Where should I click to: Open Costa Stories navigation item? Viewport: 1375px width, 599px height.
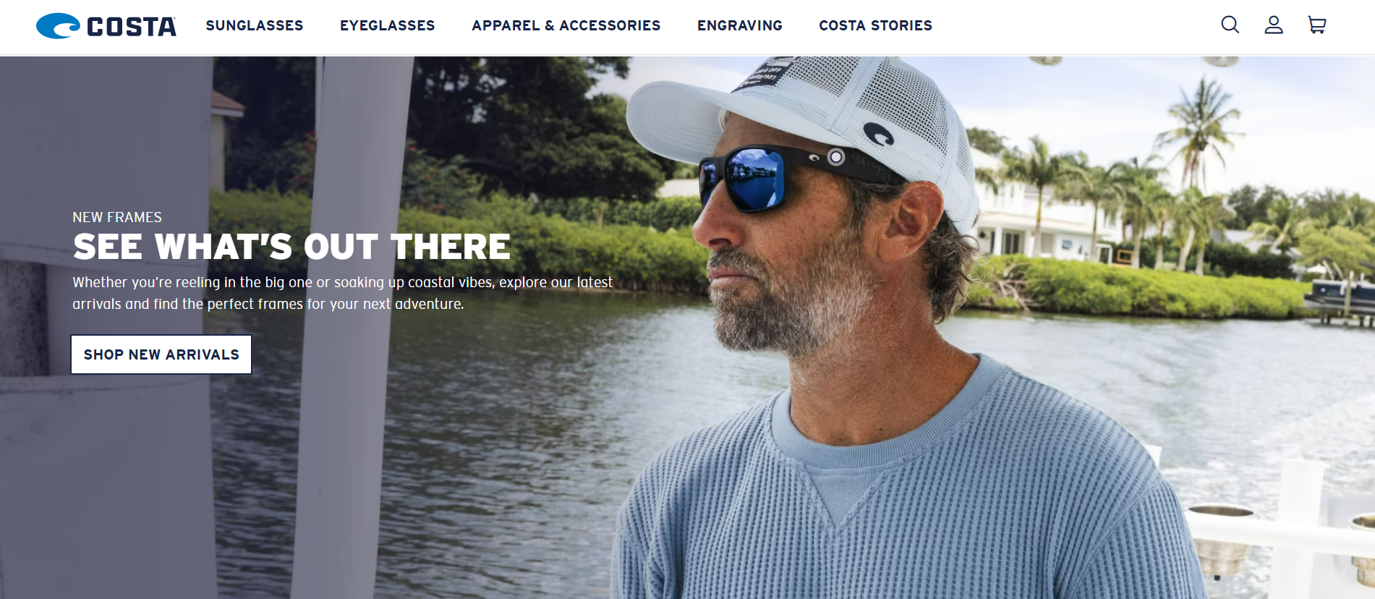click(x=875, y=25)
